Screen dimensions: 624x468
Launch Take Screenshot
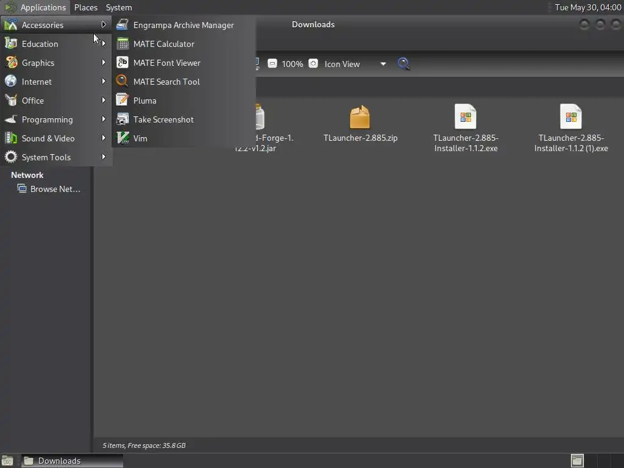tap(183, 119)
